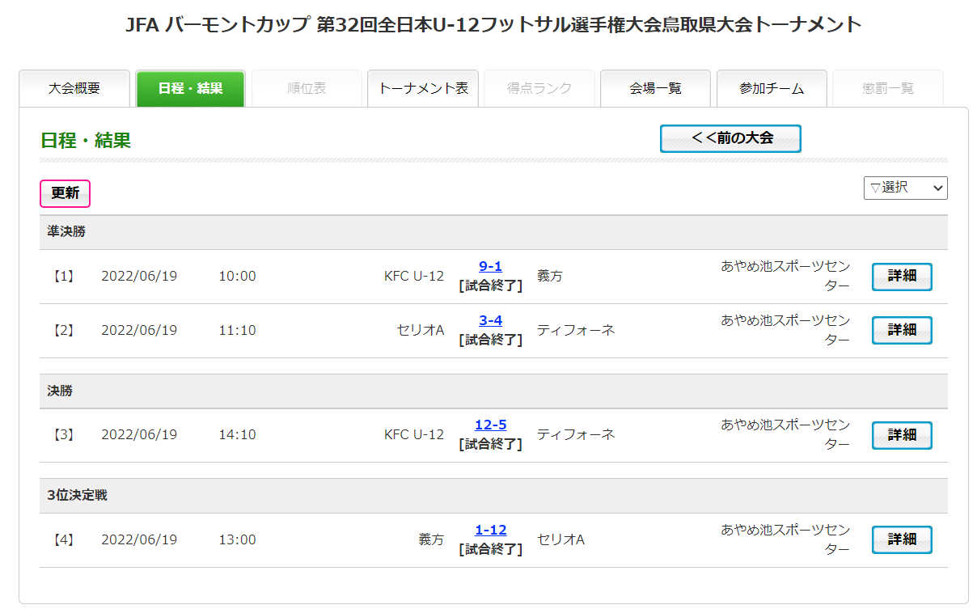Open the 9-1 score link

(x=491, y=266)
